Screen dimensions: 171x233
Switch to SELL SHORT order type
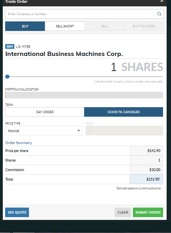(65, 26)
